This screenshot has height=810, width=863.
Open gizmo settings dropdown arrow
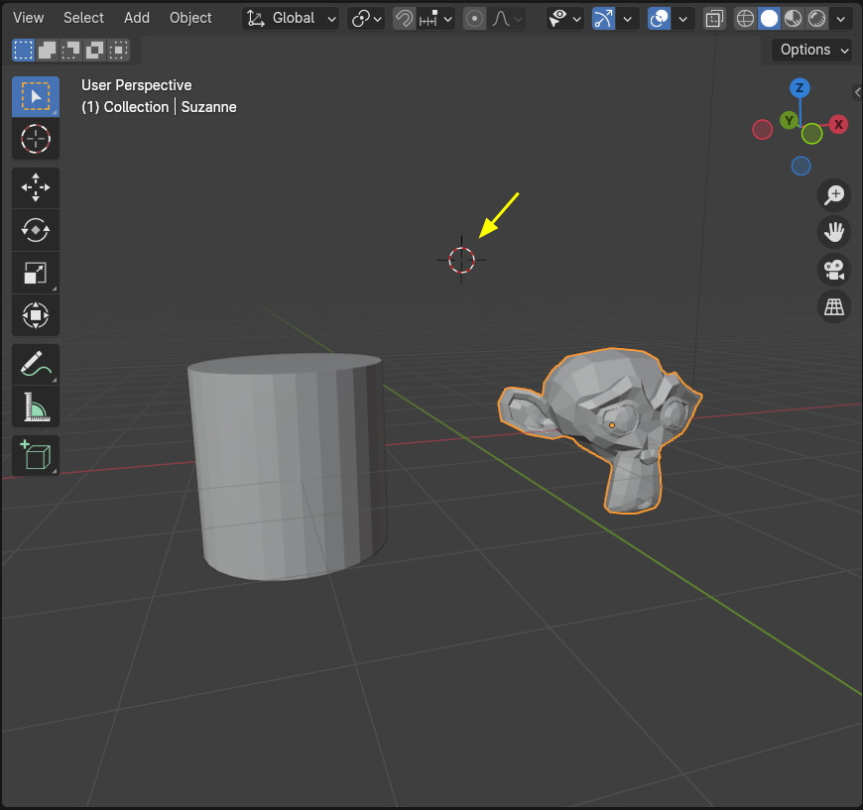628,19
